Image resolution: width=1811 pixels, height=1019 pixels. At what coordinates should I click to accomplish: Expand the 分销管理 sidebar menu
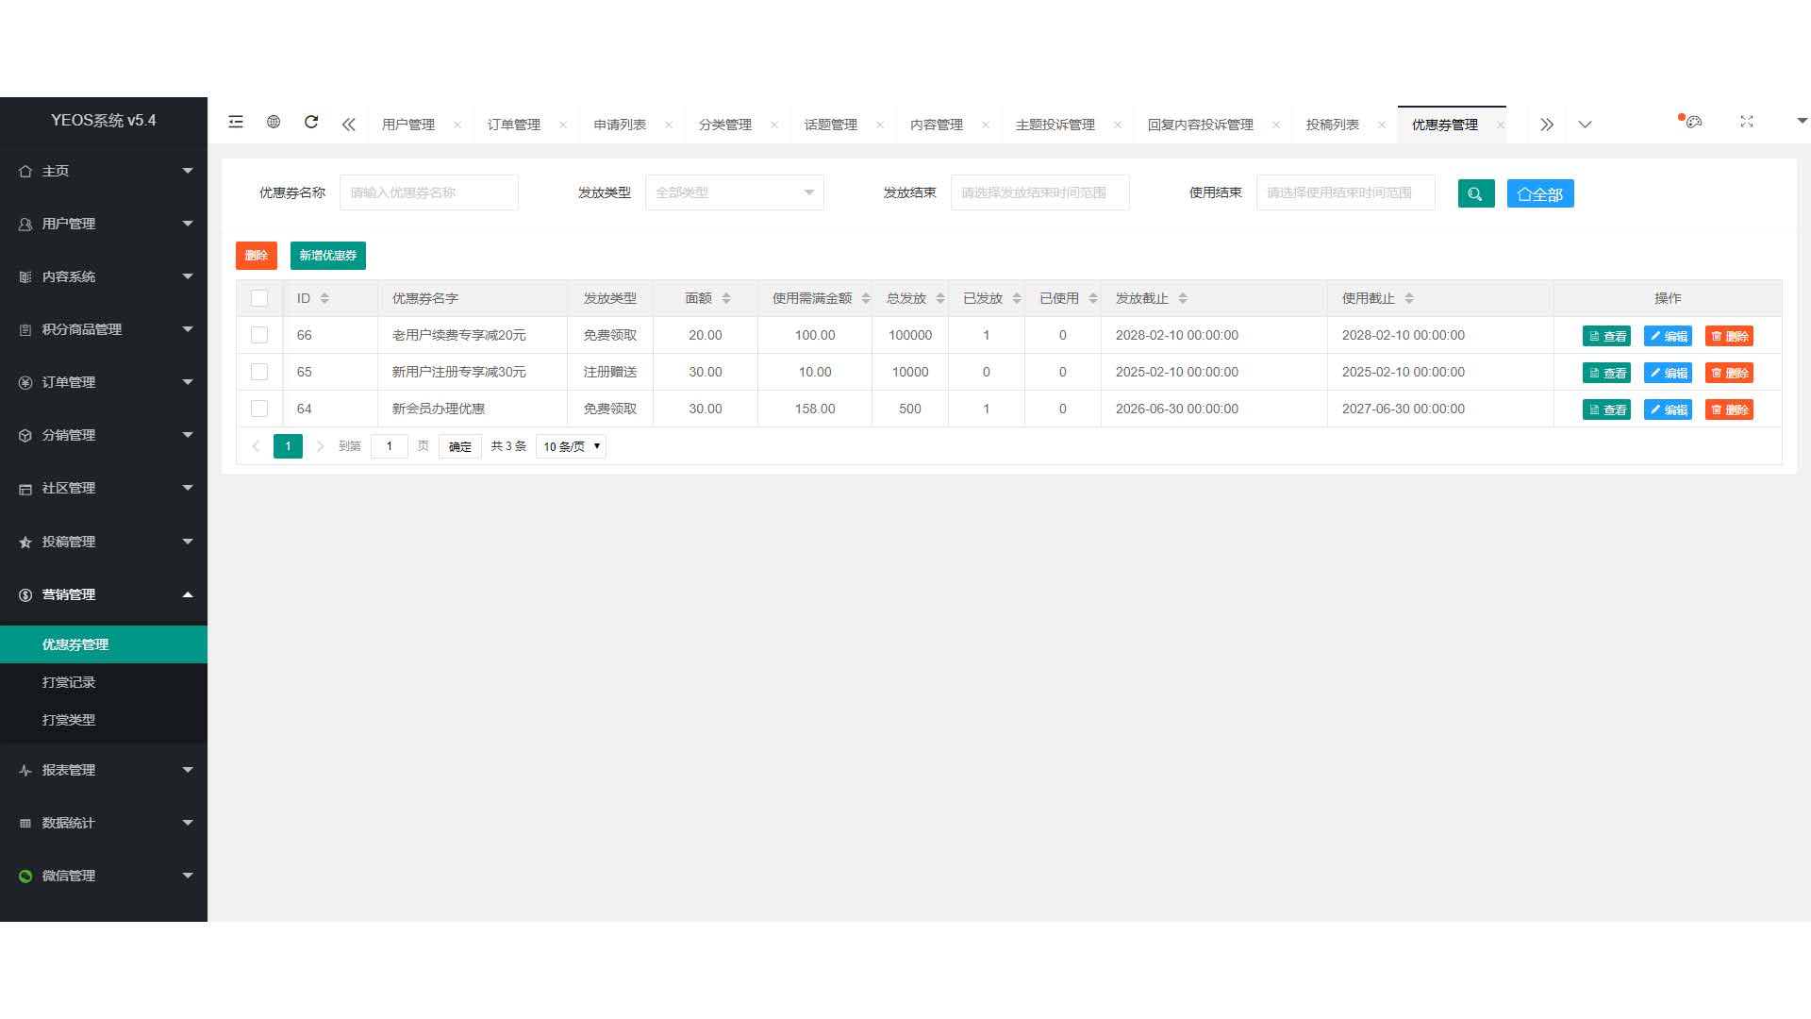coord(104,435)
